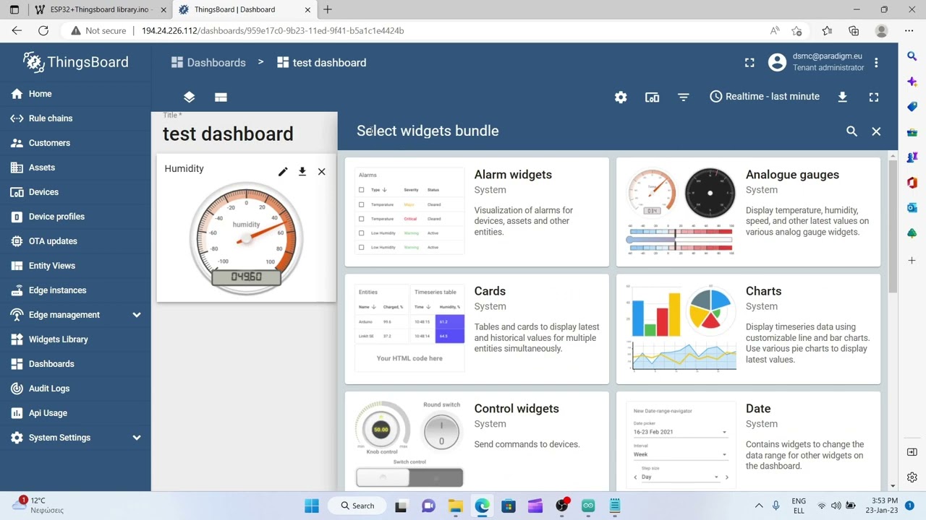Open Rule chains page
Viewport: 926px width, 520px height.
[x=75, y=118]
